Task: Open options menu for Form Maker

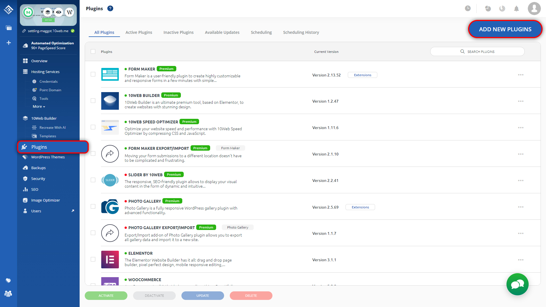Action: (521, 75)
